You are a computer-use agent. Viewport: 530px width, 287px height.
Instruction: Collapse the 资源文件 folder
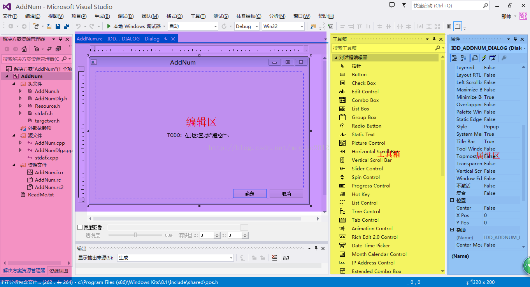[14, 165]
